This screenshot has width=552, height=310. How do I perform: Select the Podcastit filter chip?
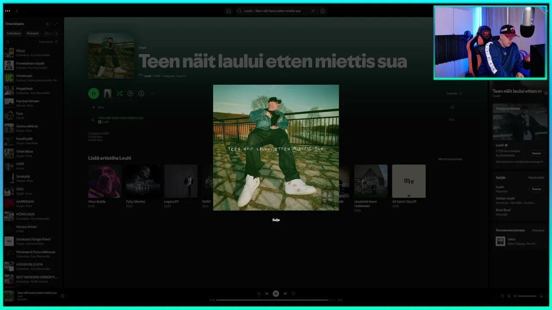click(33, 33)
